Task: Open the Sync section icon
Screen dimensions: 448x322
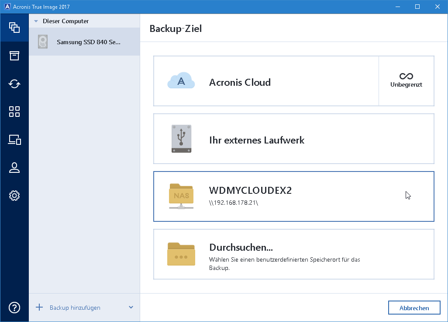Action: tap(14, 84)
